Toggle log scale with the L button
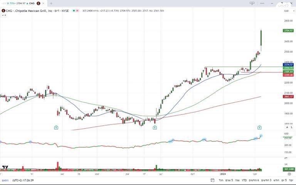The width and height of the screenshot is (296, 185). pos(291,127)
